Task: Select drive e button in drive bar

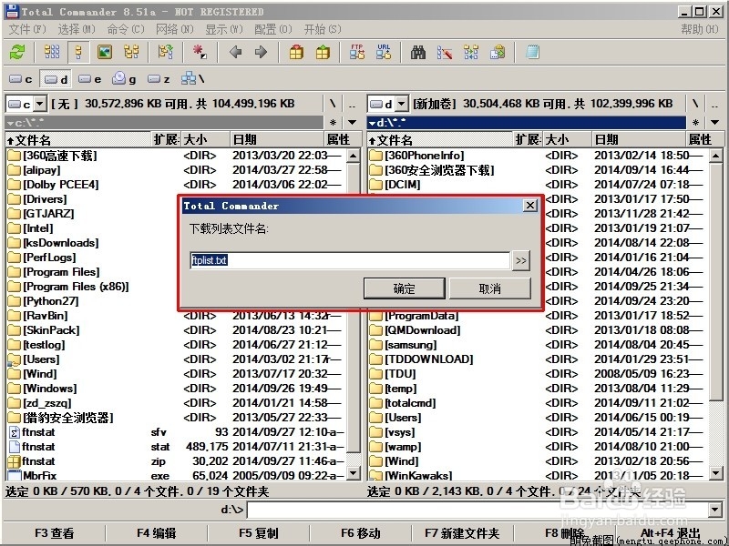Action: [90, 79]
